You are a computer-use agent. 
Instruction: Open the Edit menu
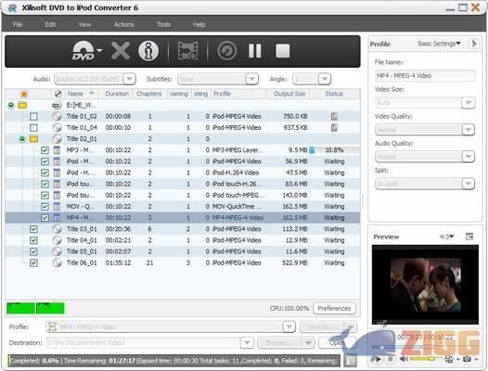(x=50, y=25)
